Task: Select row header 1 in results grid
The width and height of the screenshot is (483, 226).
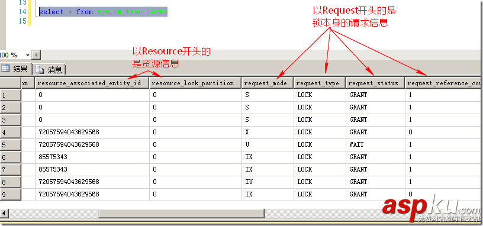Action: [x=11, y=95]
